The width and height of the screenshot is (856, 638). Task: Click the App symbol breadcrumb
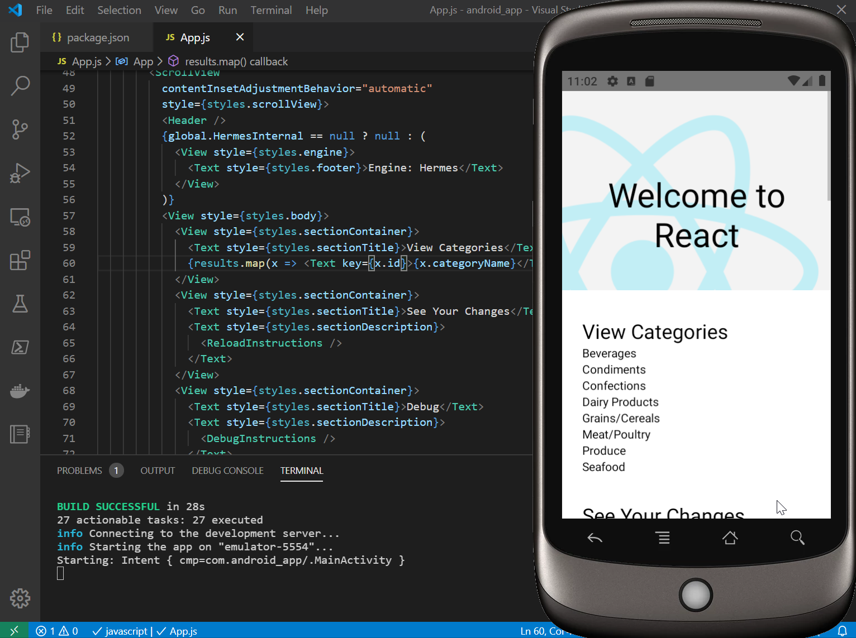click(134, 61)
